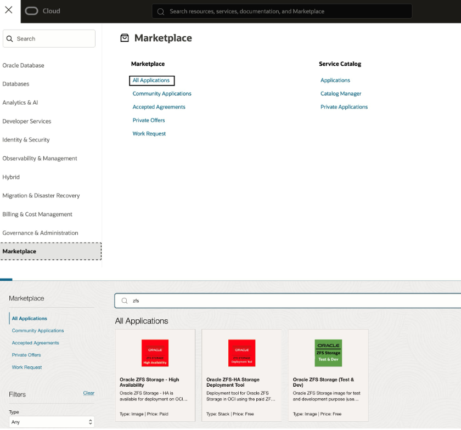Select Accepted Agreements in lower sidebar
This screenshot has height=430, width=461.
pos(36,343)
